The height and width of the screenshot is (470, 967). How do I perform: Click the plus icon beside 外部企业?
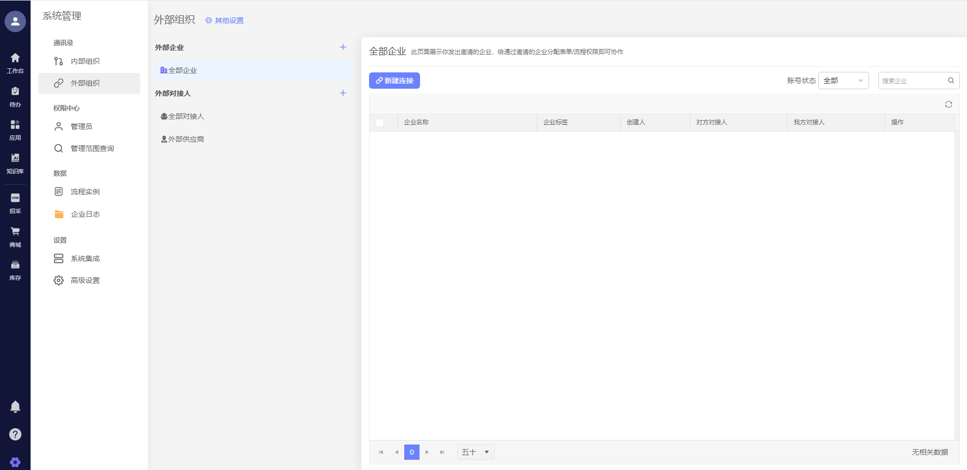tap(343, 47)
